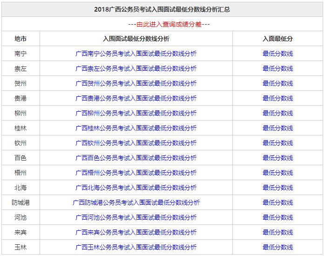Image resolution: width=325 pixels, height=256 pixels.
Task: Open 广西贵港公务员考试入围面试最低分数线分析 link
Action: coord(136,98)
